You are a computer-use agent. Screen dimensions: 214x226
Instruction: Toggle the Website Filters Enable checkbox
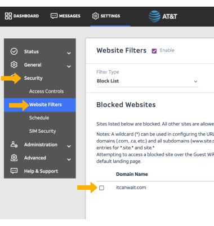[154, 51]
